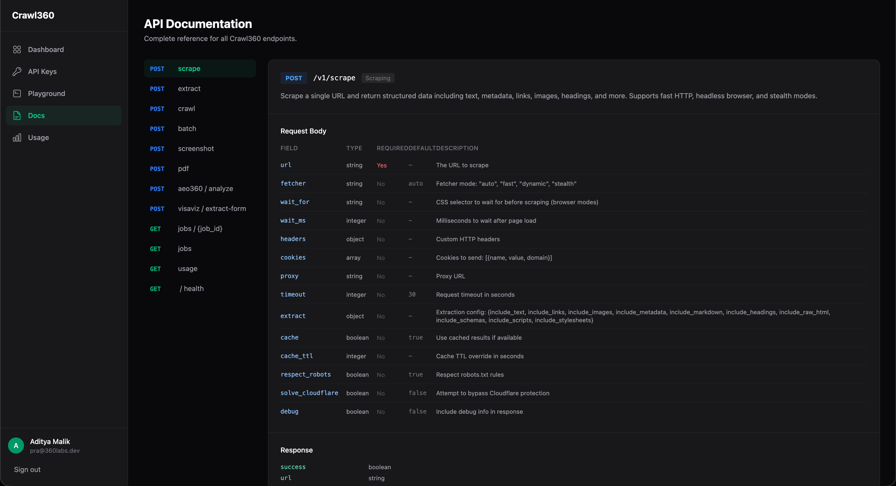Open the POST batch endpoint docs
The width and height of the screenshot is (896, 486).
[x=187, y=128]
